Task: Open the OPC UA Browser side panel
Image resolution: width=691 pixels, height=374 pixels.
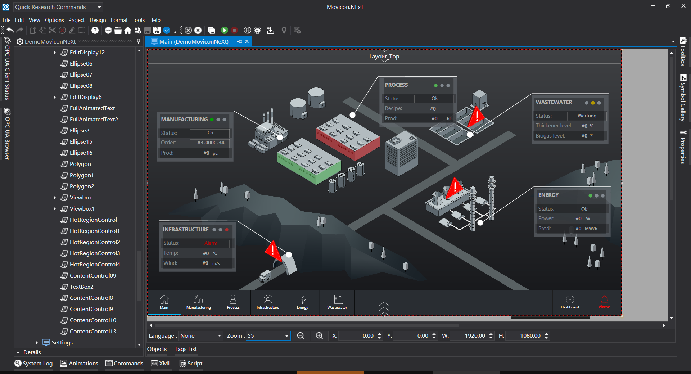Action: point(7,134)
